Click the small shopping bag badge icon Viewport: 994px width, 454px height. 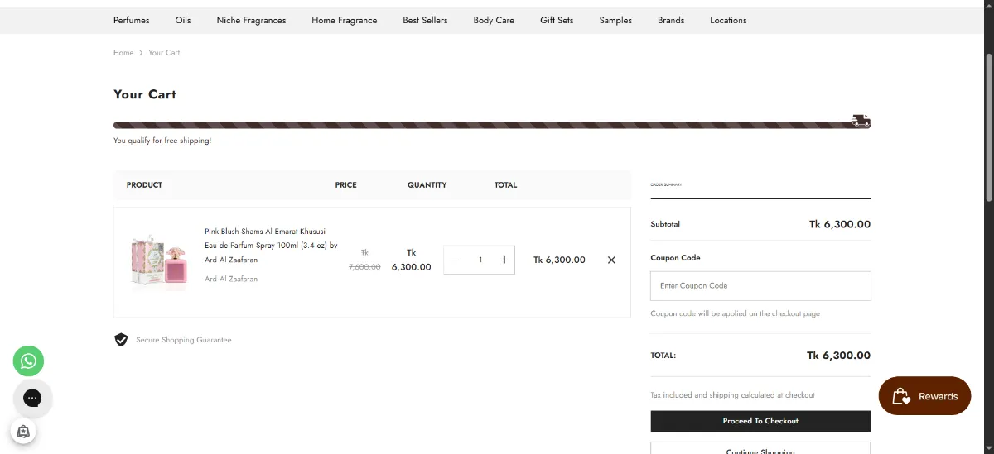pos(23,431)
